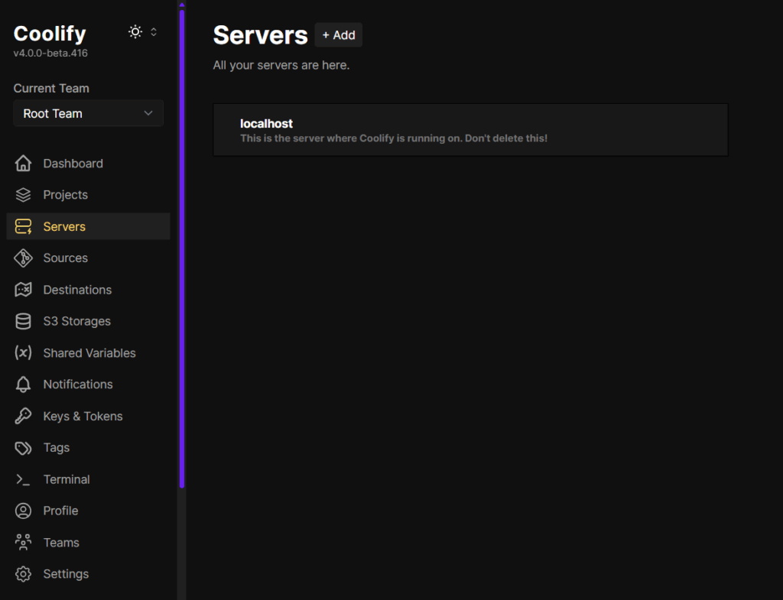Open the Notifications page
Image resolution: width=783 pixels, height=600 pixels.
tap(89, 384)
